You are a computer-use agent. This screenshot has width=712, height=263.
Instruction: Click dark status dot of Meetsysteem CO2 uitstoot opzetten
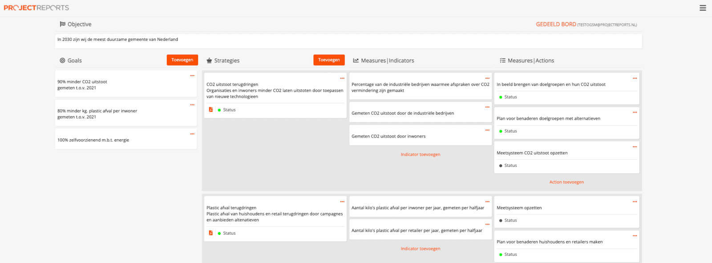click(501, 166)
